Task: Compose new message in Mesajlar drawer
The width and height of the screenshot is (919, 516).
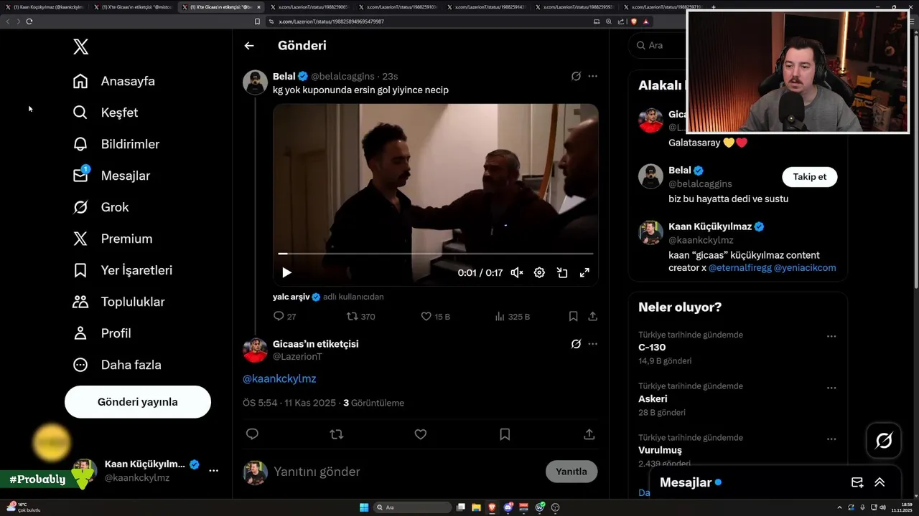Action: 857,482
